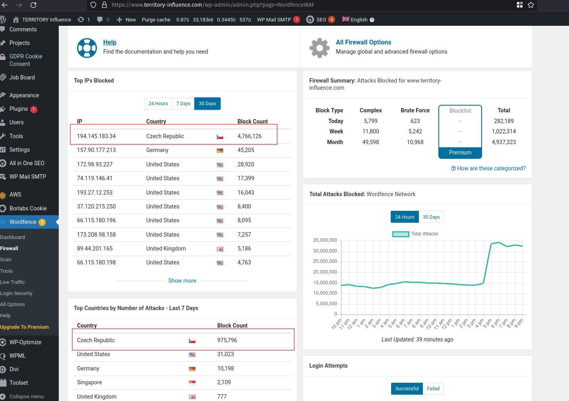The height and width of the screenshot is (401, 569).
Task: Select 24 Hours in Top IPs Blocked
Action: tap(158, 104)
